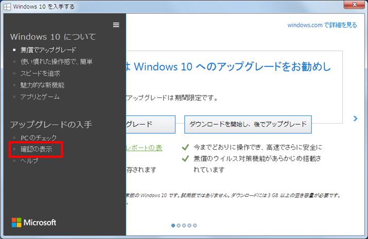This screenshot has height=239, width=368.
Task: Select the fifth page indicator dot
Action: click(195, 226)
